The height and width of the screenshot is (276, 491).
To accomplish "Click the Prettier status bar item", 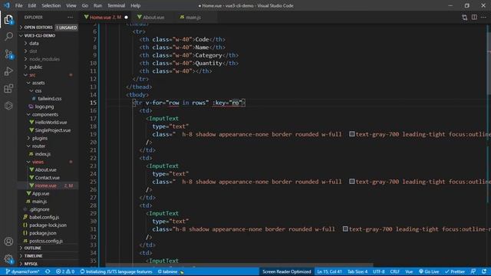I will click(x=455, y=271).
